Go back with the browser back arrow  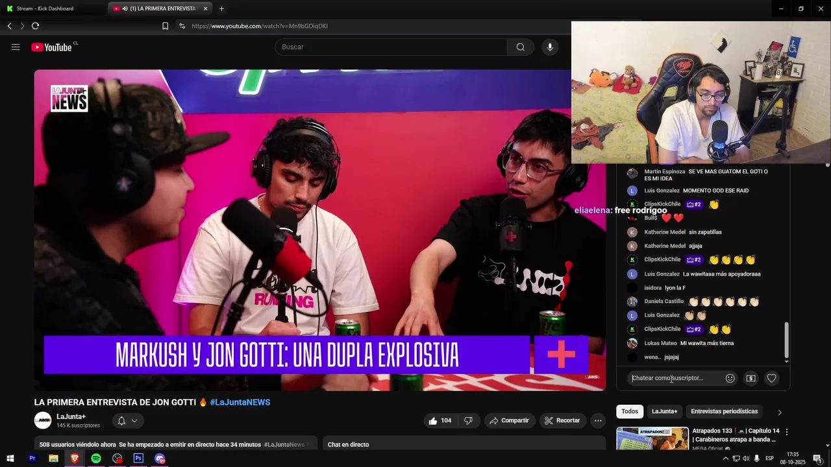coord(10,26)
